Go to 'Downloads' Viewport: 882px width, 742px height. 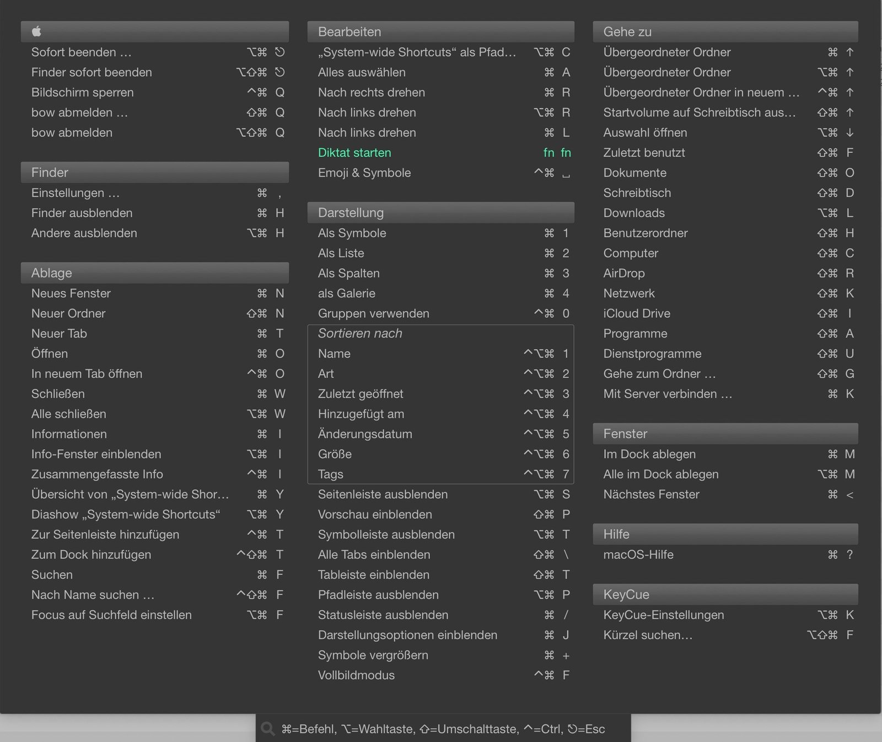tap(725, 213)
